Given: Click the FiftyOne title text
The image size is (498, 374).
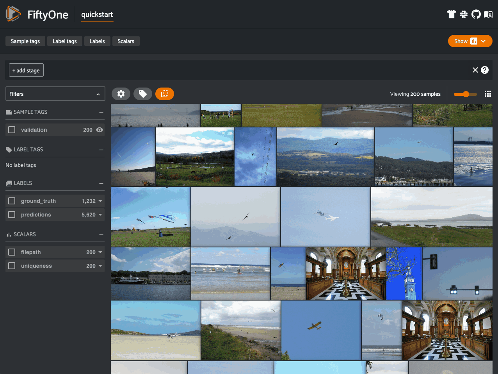Looking at the screenshot, I should 48,15.
